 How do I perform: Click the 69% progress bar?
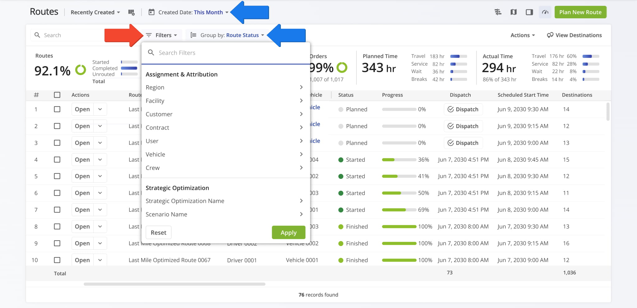point(399,210)
